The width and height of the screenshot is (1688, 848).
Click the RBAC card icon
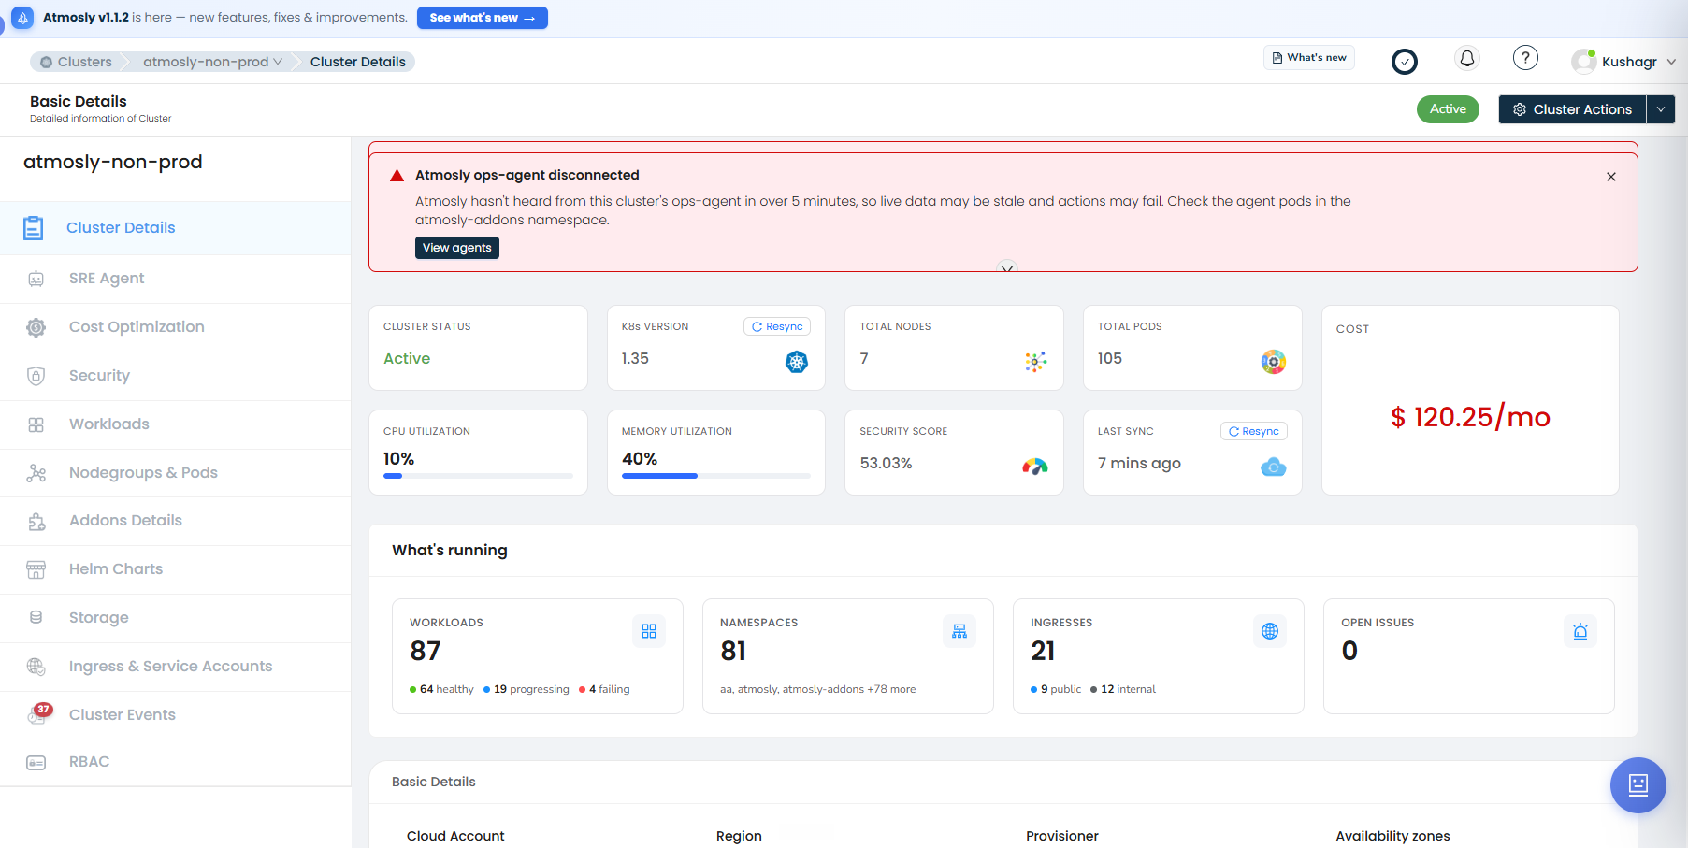pos(36,763)
